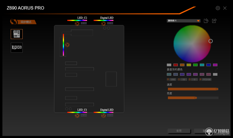Click the LED_C1 header icon
Viewport: 233px width, 138px height.
point(77,115)
